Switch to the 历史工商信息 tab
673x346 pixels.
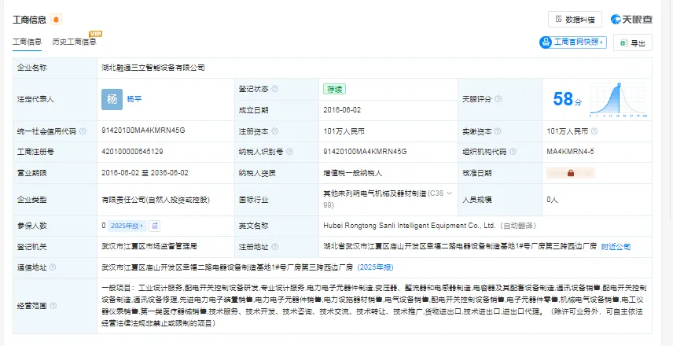point(74,42)
